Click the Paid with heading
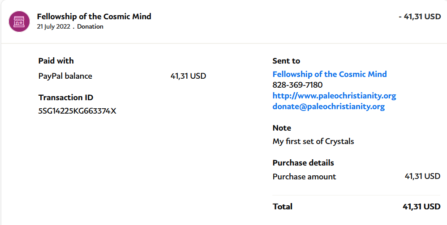Image resolution: width=447 pixels, height=225 pixels. click(x=56, y=61)
